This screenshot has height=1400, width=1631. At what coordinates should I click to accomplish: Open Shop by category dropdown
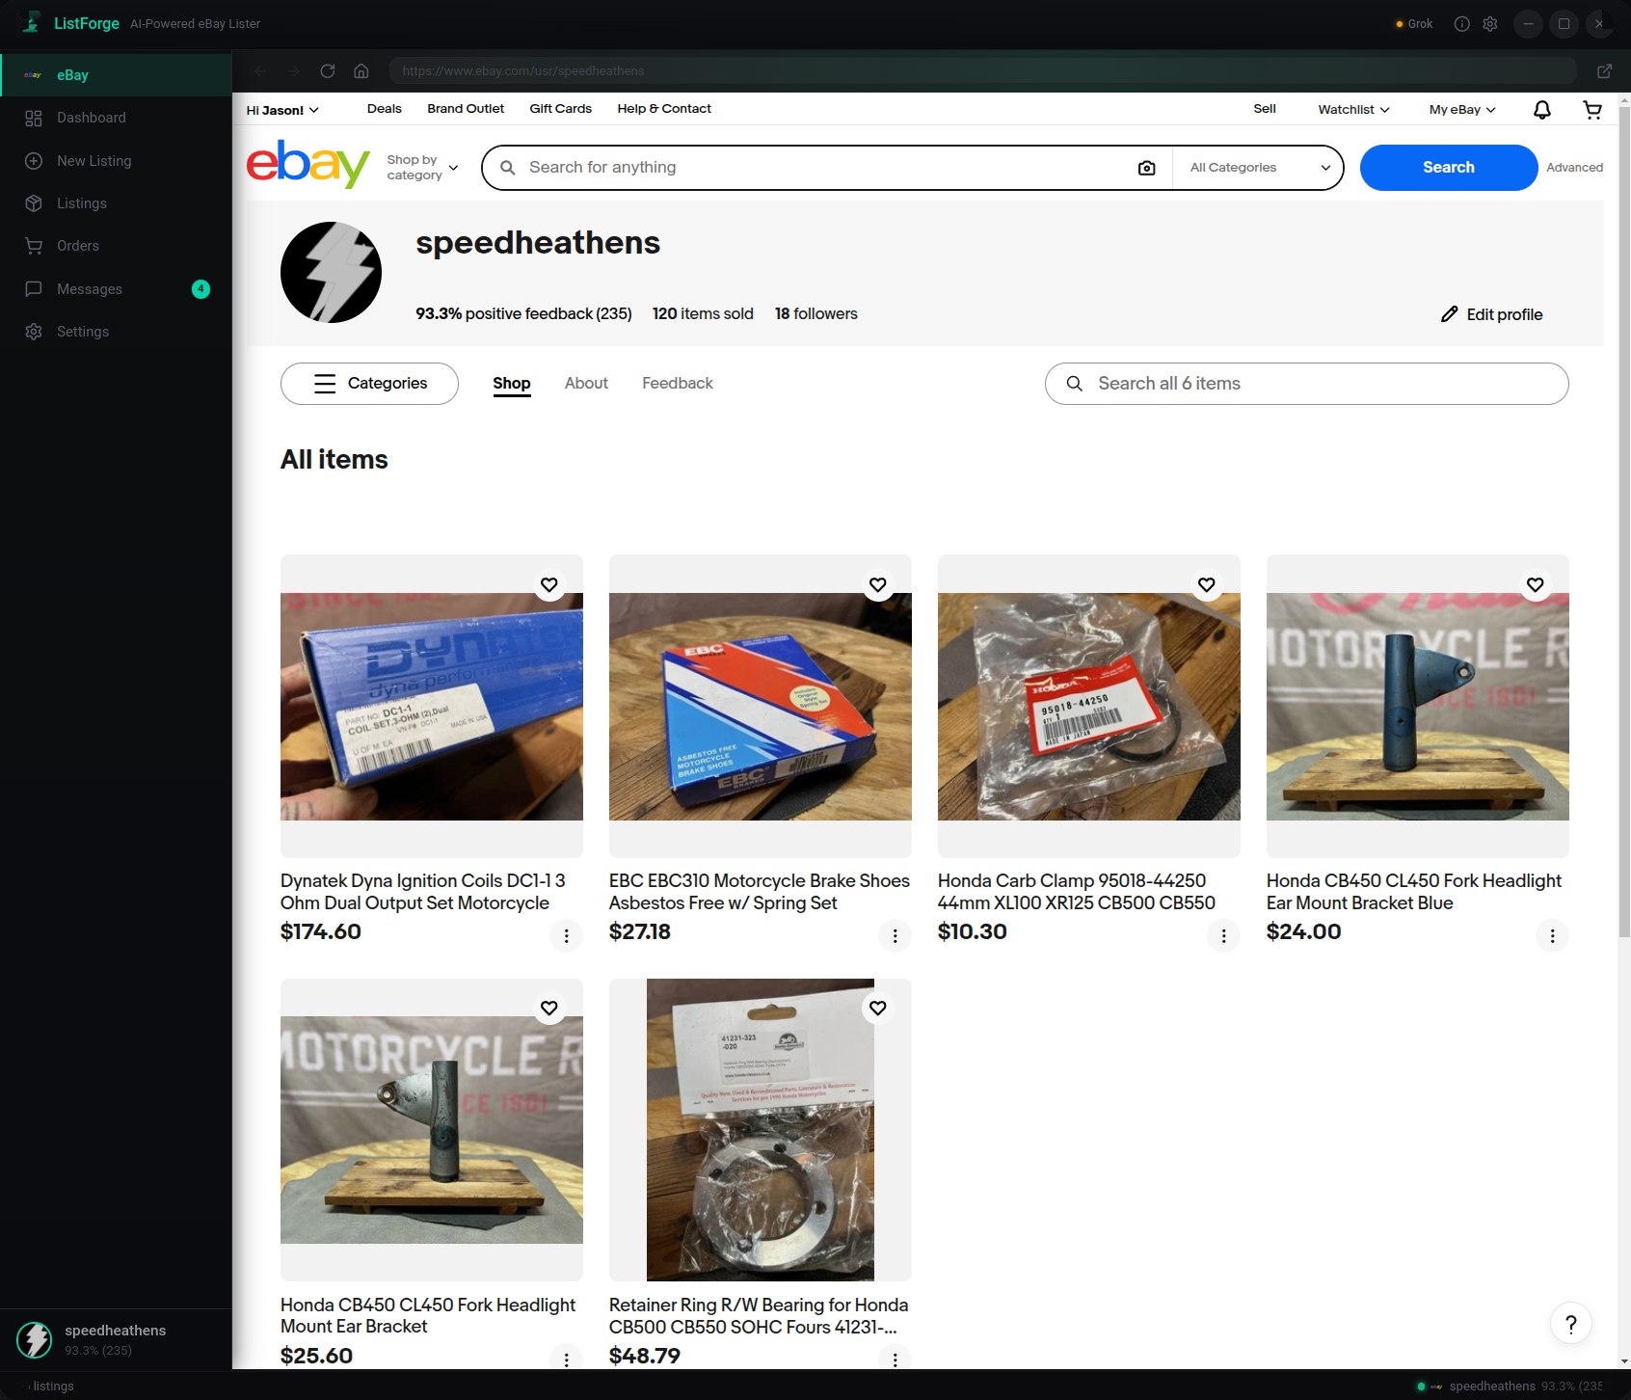click(422, 168)
